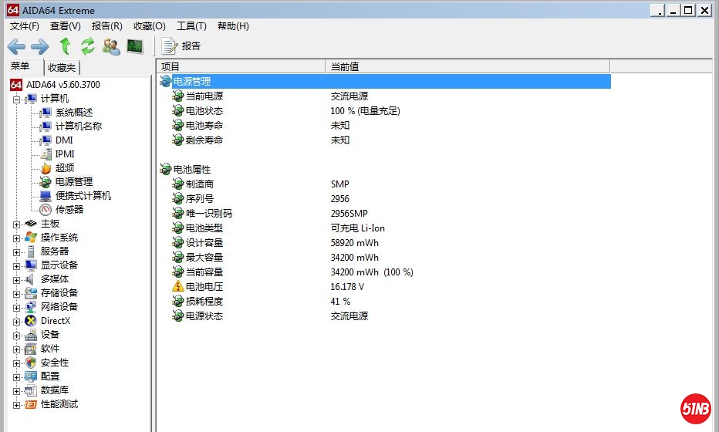Select the 电池电压 warning row
The width and height of the screenshot is (719, 432).
pos(204,287)
